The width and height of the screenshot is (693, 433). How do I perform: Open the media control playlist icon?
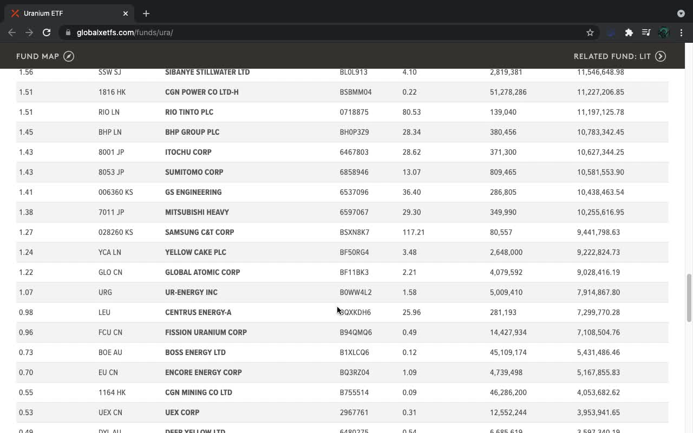coord(646,32)
